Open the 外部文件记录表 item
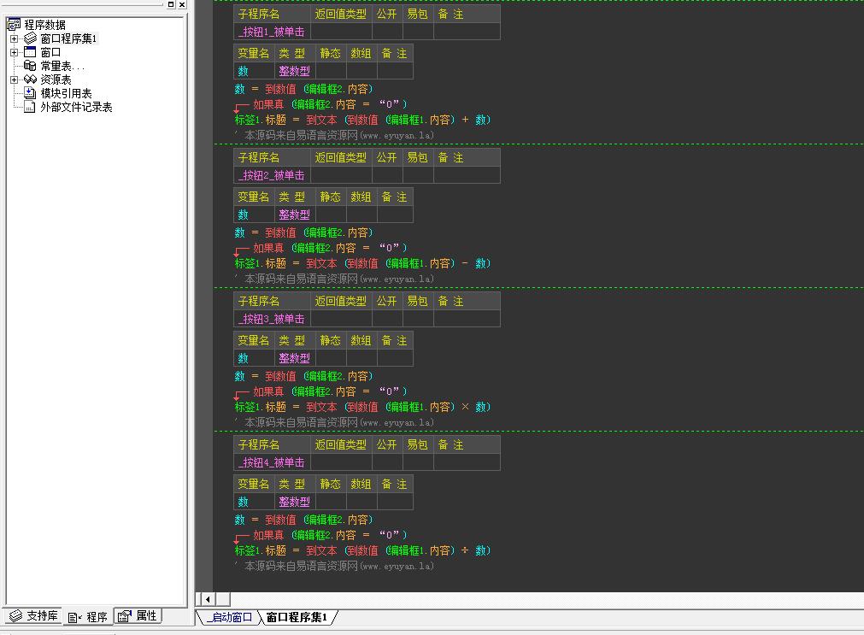Image resolution: width=864 pixels, height=635 pixels. click(x=76, y=107)
